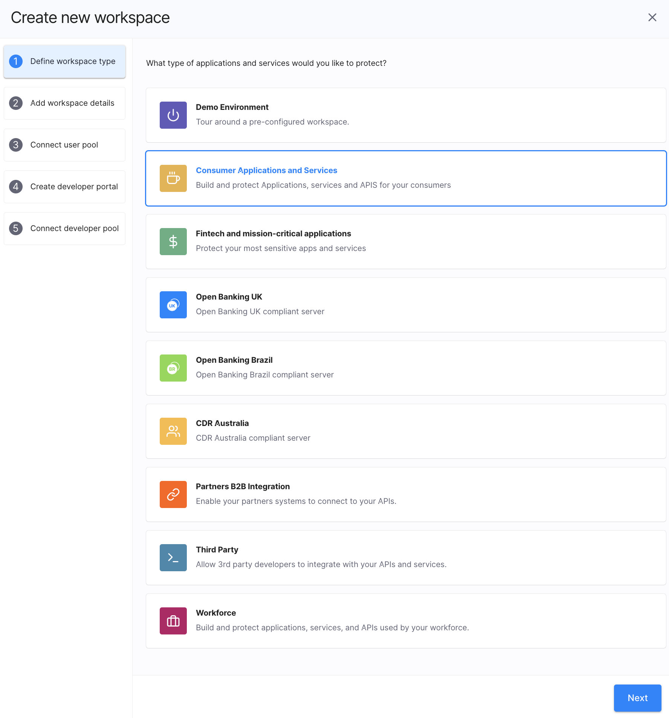Click the Partners B2B link icon
The image size is (669, 718).
pos(173,494)
